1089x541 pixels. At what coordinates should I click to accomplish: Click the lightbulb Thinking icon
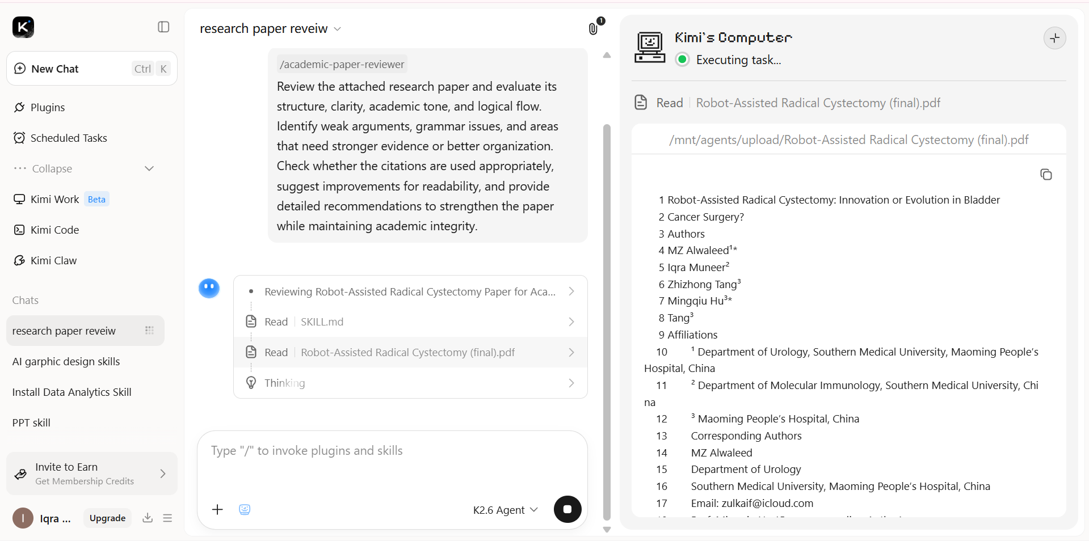[251, 383]
